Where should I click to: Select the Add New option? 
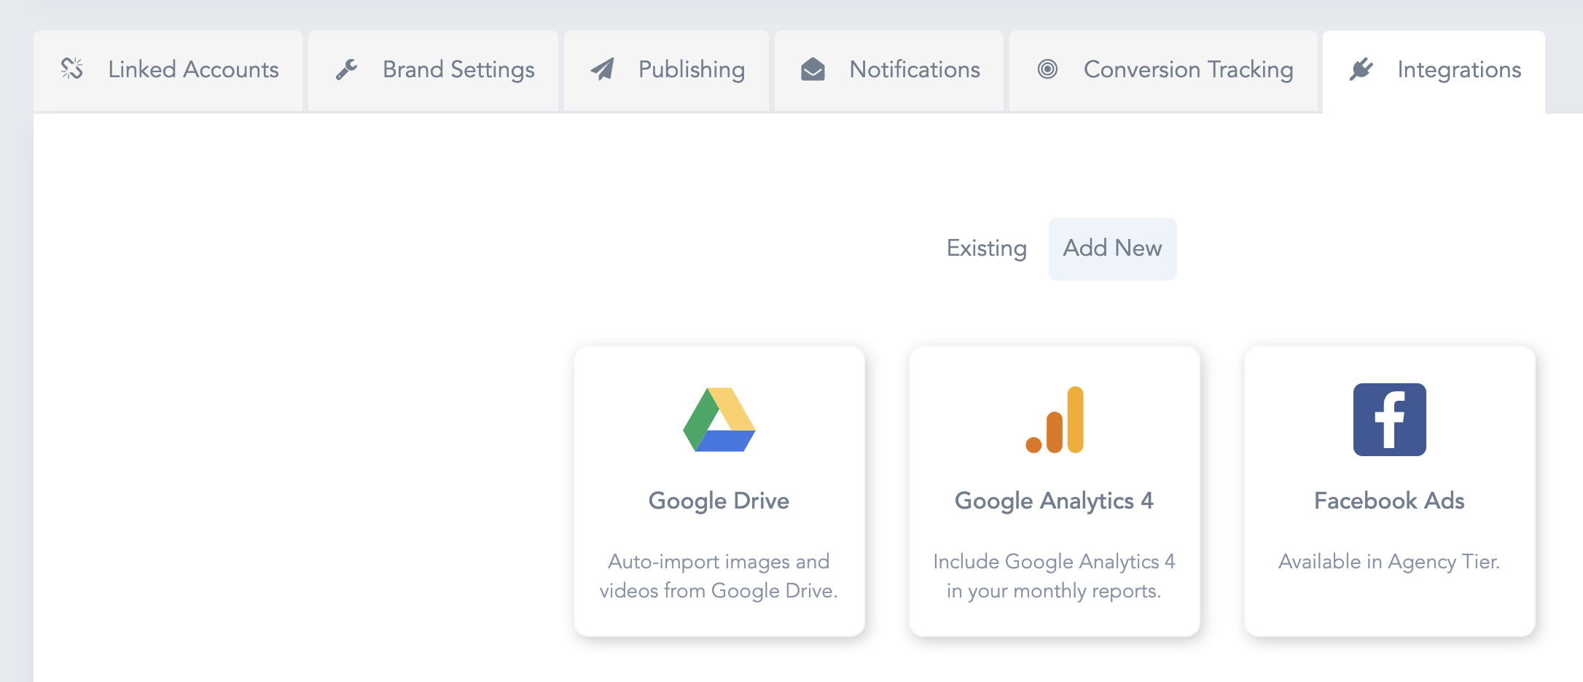click(1112, 248)
